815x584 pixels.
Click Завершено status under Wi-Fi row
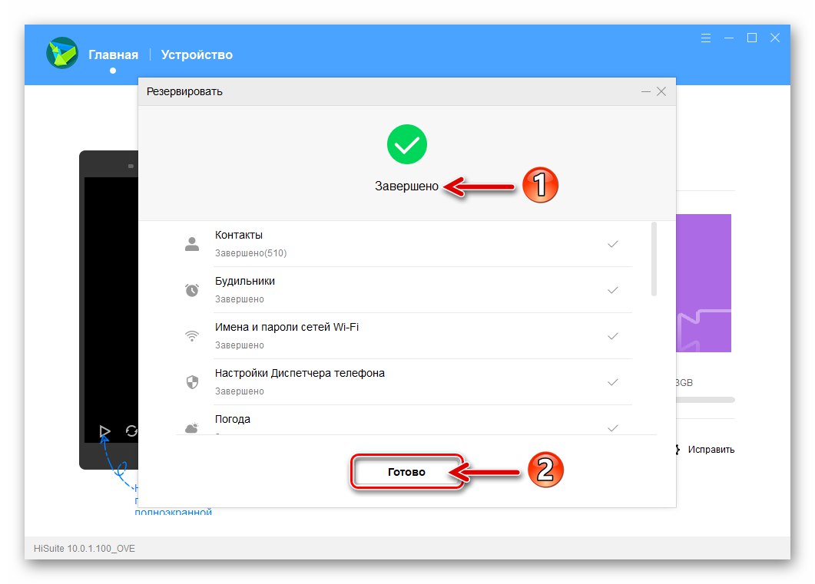[x=240, y=345]
